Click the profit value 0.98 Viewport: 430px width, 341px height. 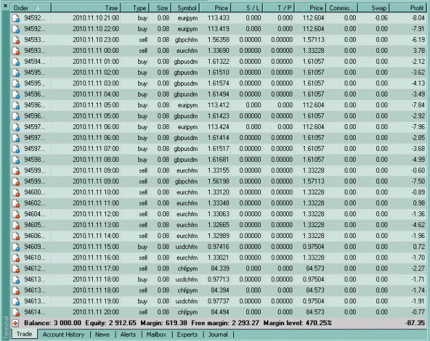click(419, 204)
